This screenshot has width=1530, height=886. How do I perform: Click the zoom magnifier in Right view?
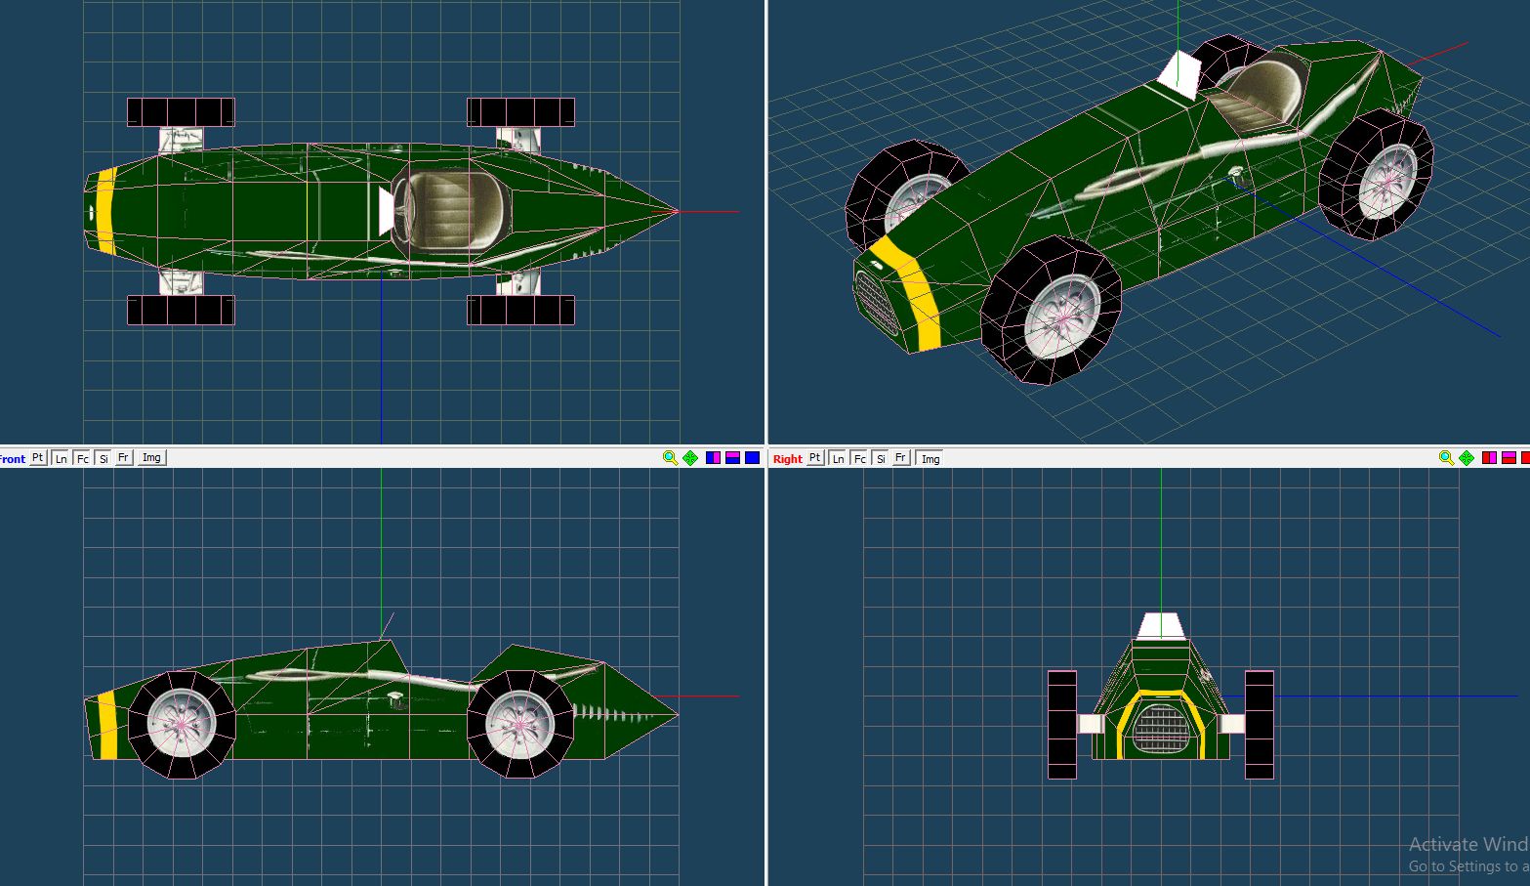[1446, 458]
